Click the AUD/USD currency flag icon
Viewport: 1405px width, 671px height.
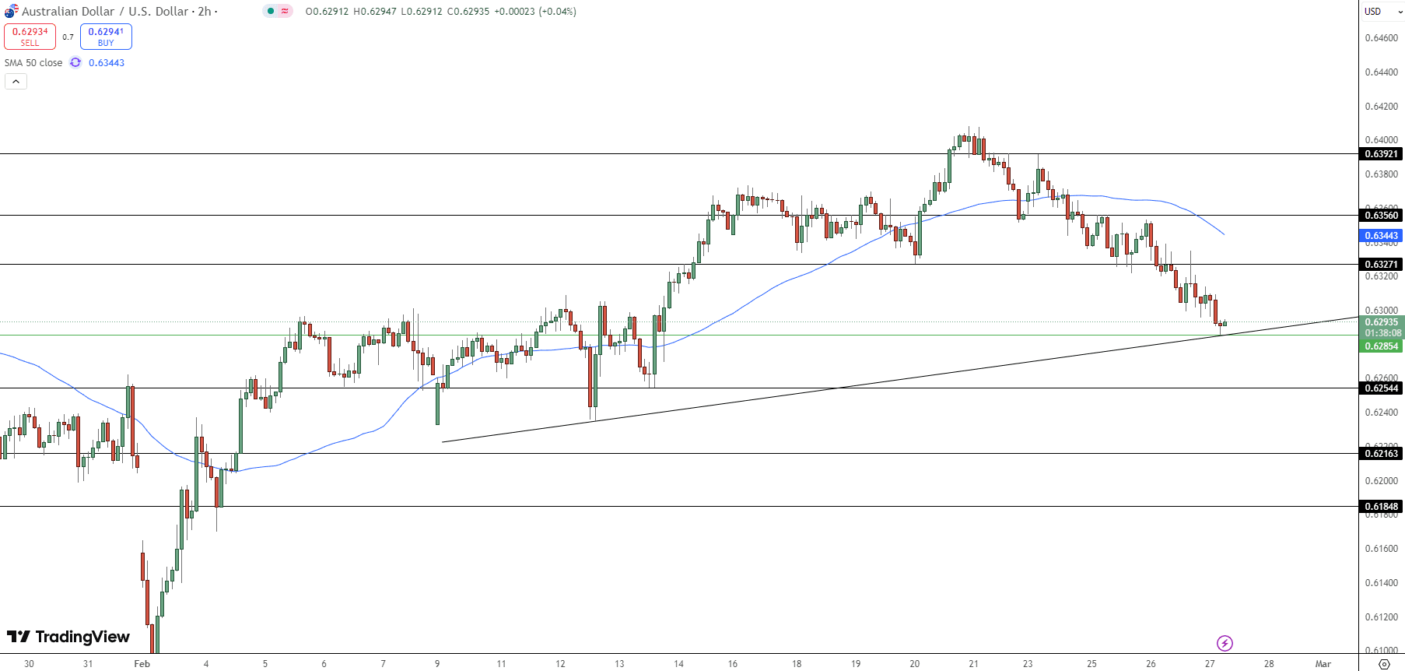point(11,11)
